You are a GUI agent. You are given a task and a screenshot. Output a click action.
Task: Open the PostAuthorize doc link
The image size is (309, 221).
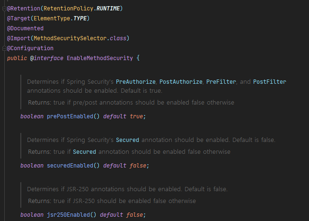pyautogui.click(x=181, y=82)
